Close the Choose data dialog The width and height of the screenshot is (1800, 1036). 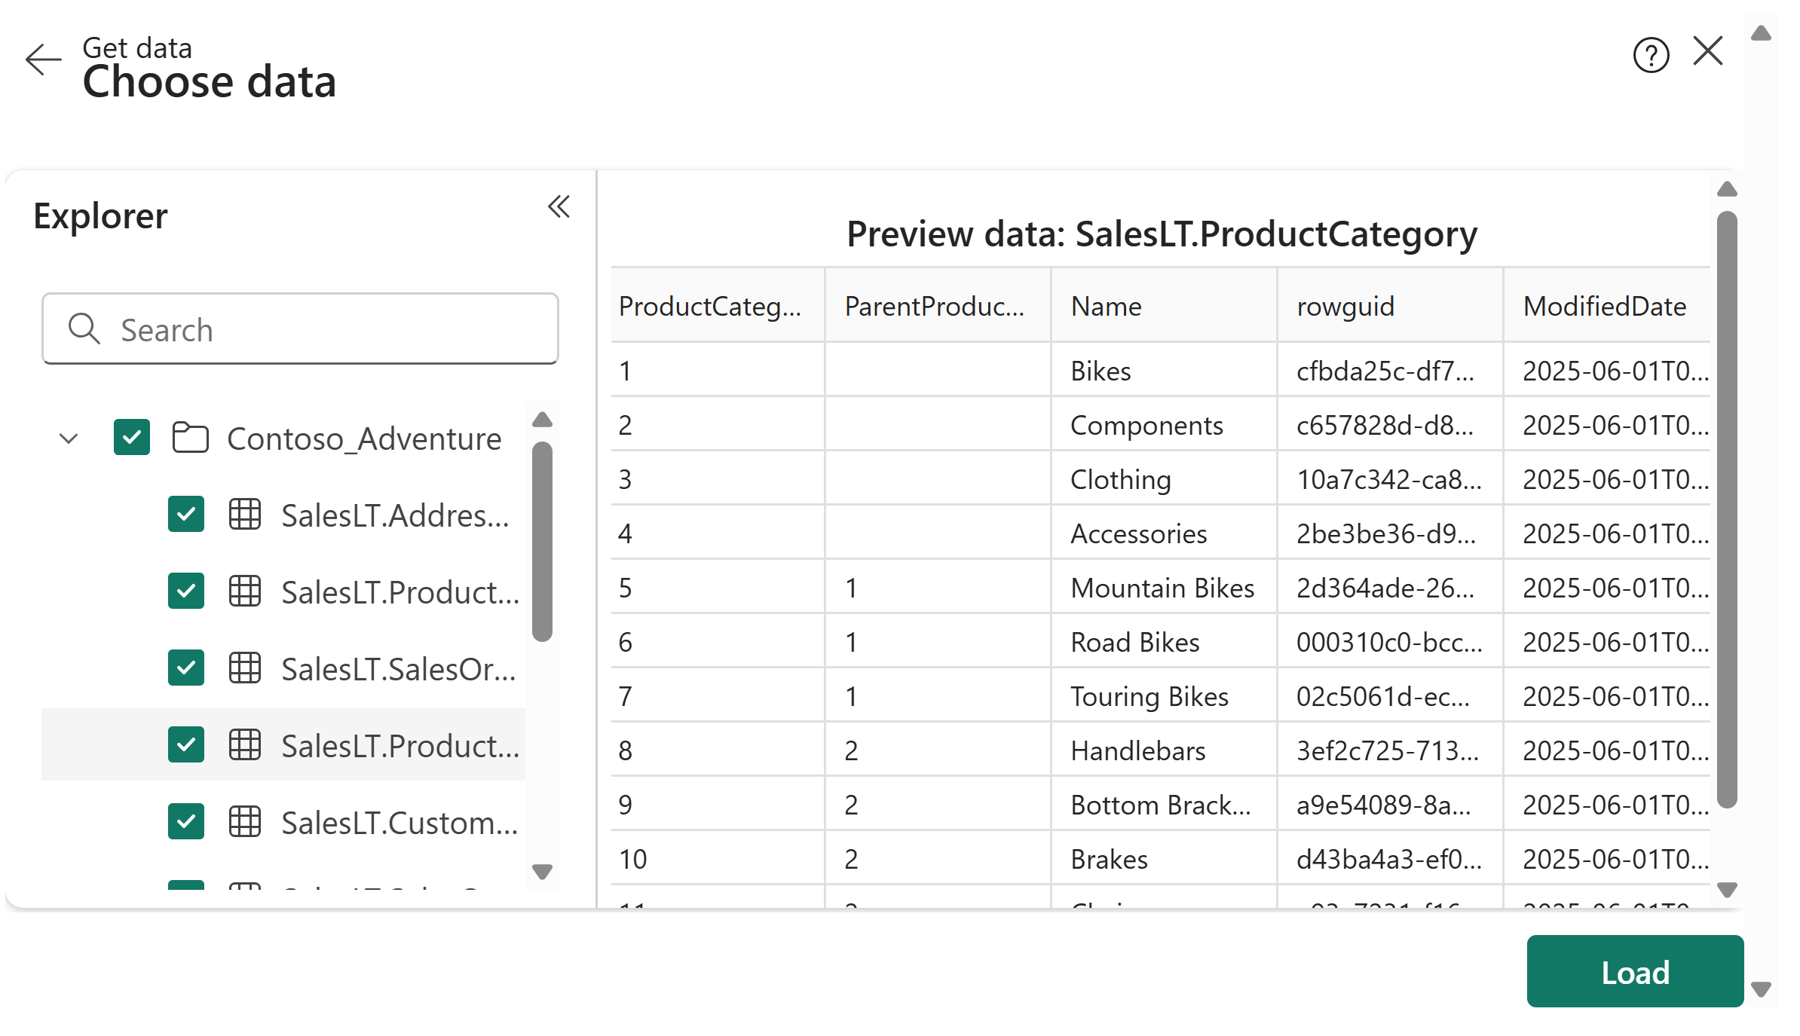tap(1707, 52)
